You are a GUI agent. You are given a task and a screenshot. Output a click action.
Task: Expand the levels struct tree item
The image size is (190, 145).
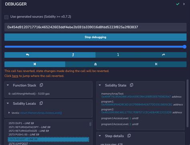coord(9,113)
